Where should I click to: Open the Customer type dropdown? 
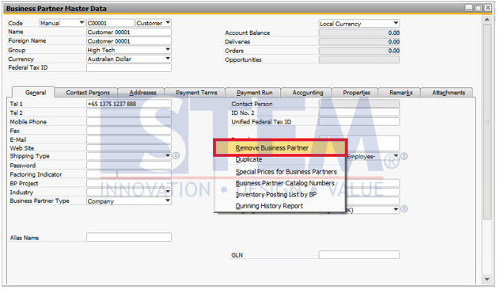click(x=168, y=23)
